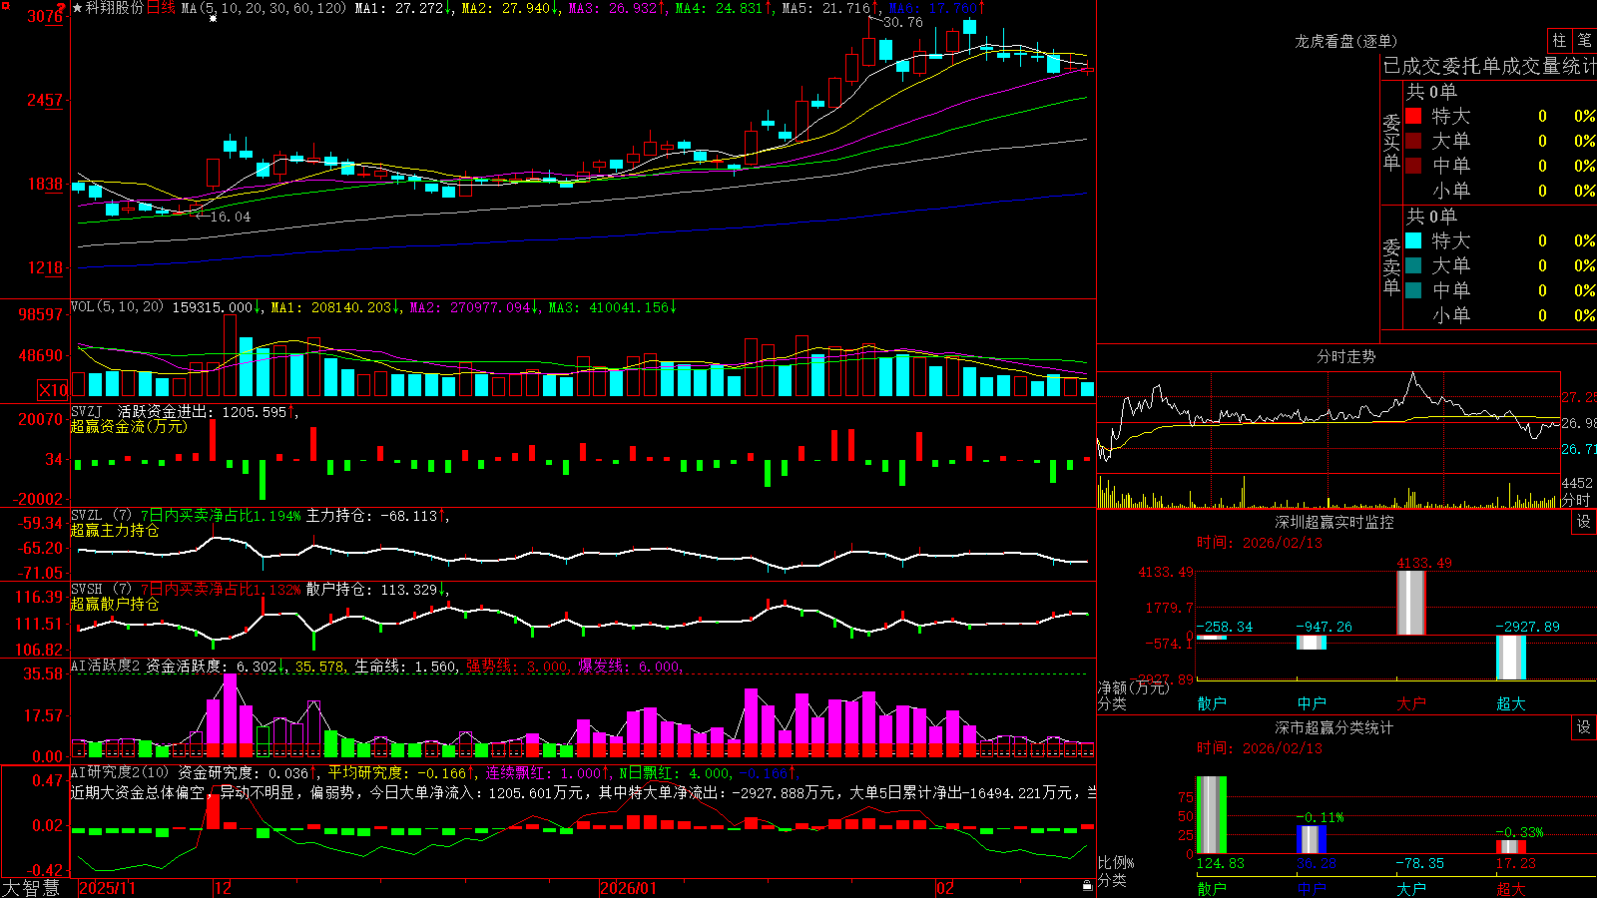Image resolution: width=1597 pixels, height=898 pixels.
Task: Select the 02 month marker on the time axis
Action: (945, 888)
